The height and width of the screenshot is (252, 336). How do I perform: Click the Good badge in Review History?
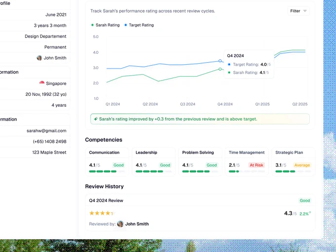coord(305,201)
